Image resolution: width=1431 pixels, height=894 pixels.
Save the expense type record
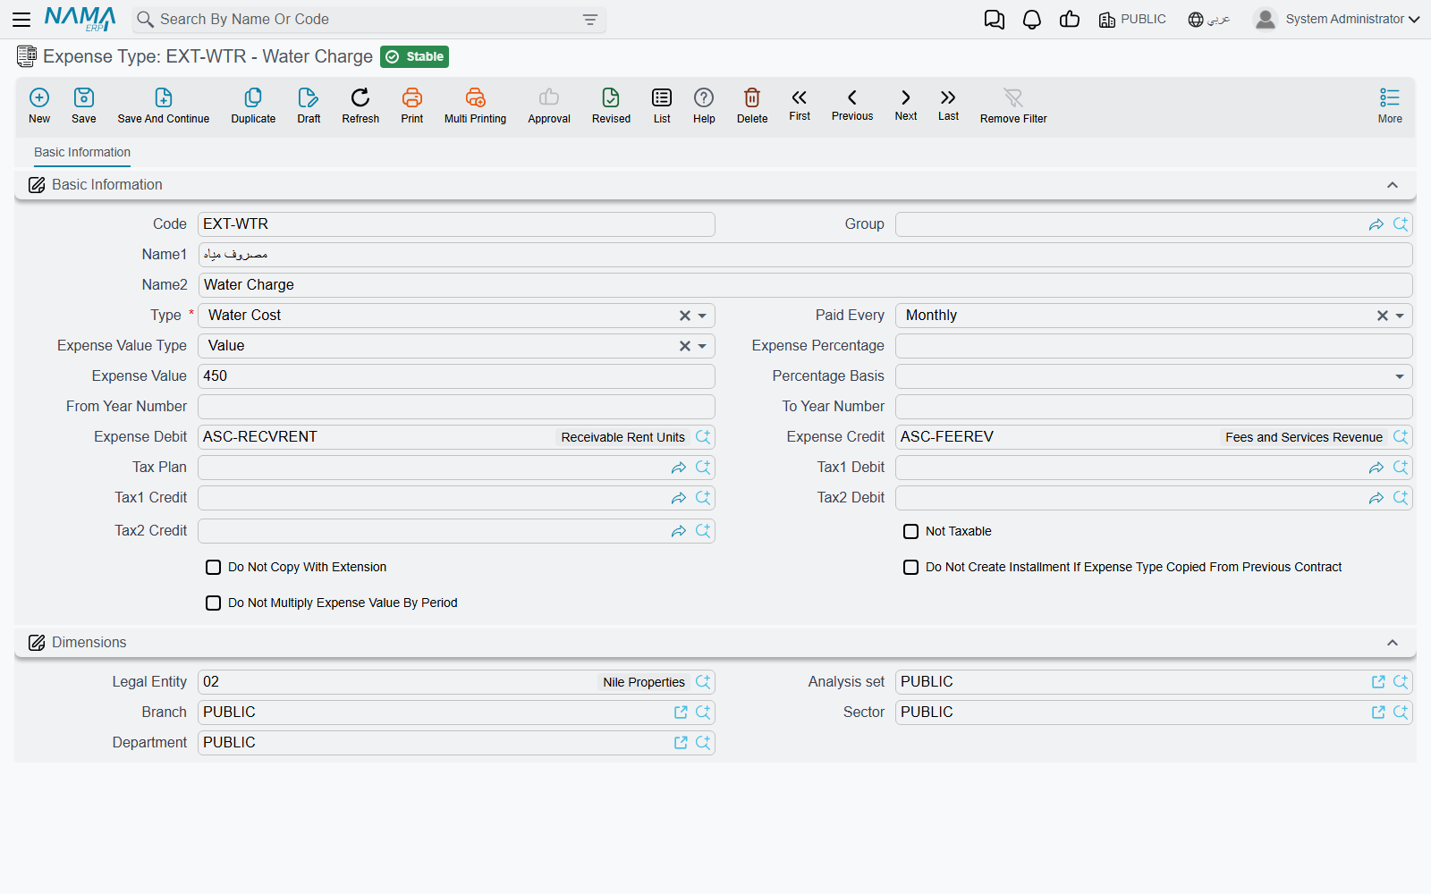pos(84,105)
